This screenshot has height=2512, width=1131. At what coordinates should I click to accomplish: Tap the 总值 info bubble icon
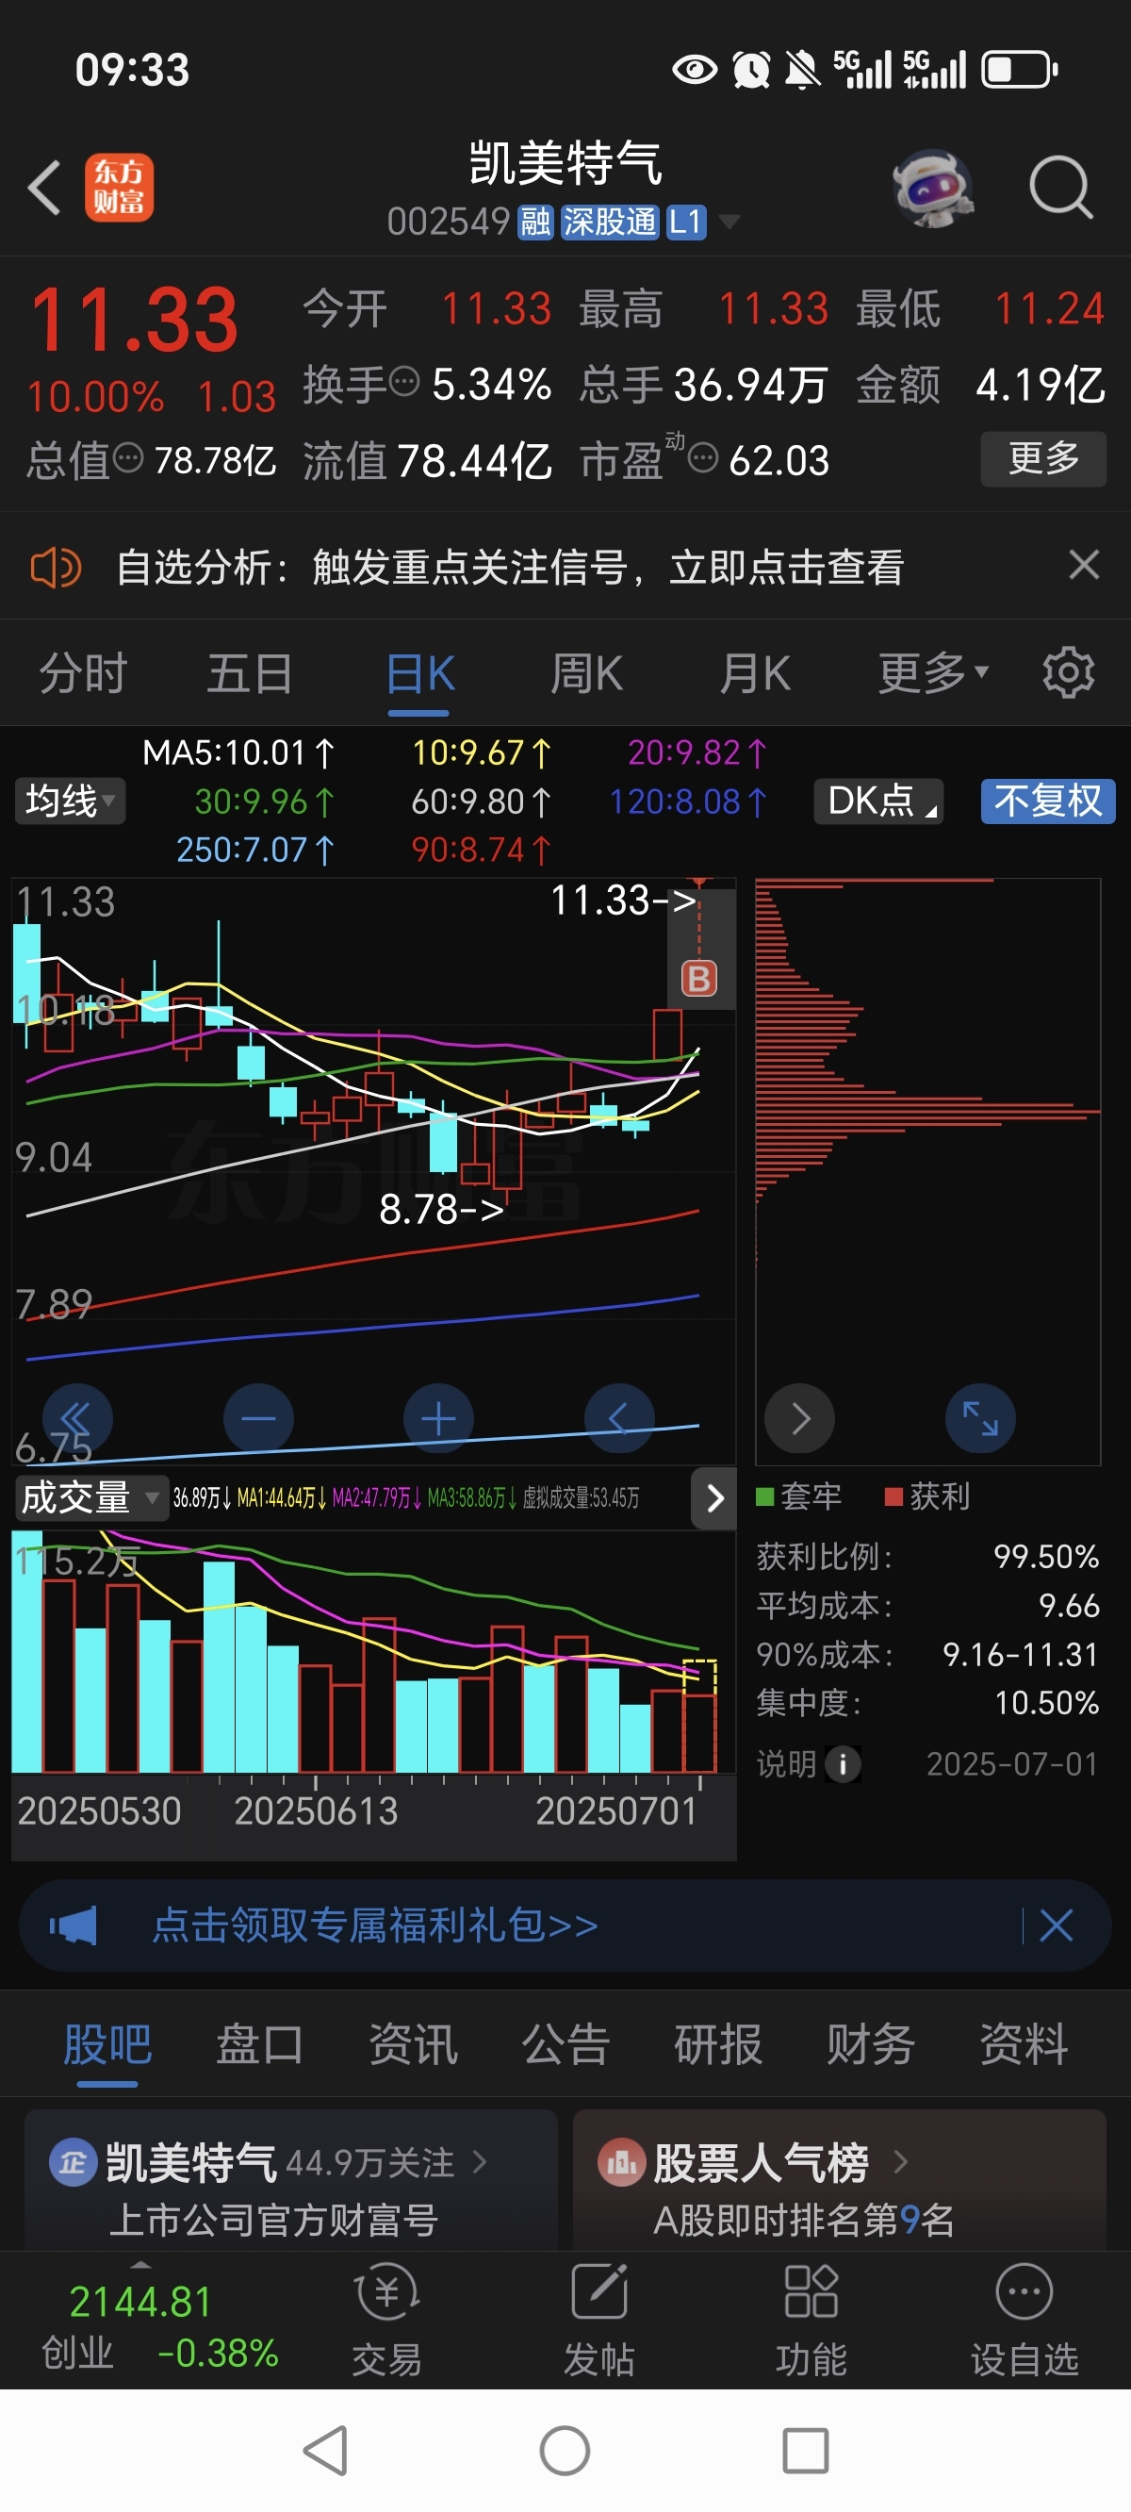click(128, 456)
